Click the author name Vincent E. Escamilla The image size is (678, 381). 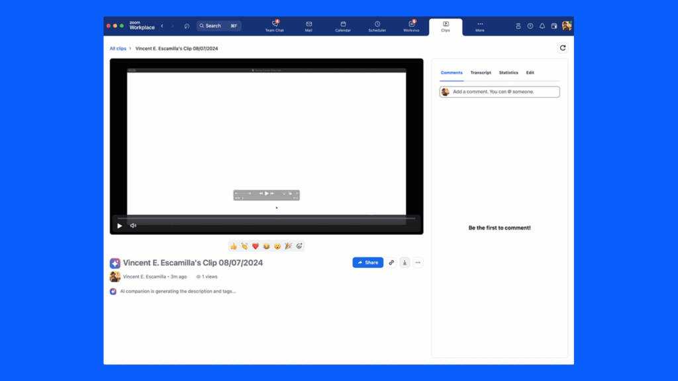[144, 277]
